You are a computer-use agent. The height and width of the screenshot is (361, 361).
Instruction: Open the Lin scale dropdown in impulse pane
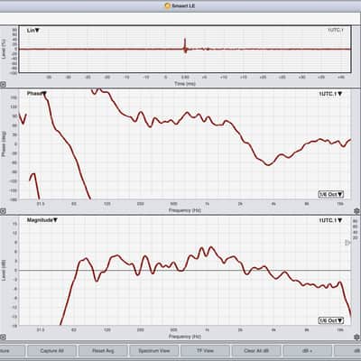pos(33,31)
